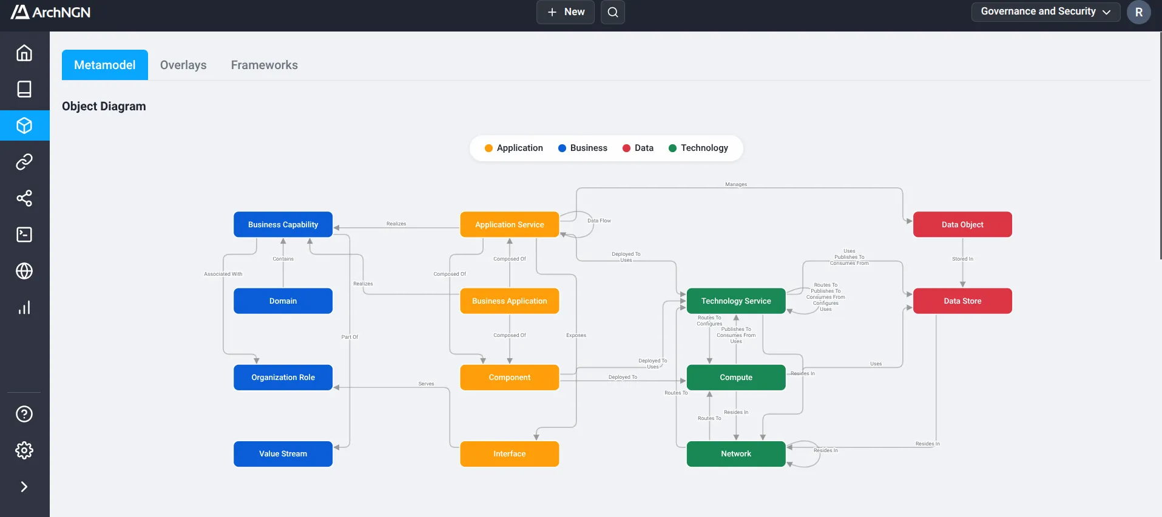The height and width of the screenshot is (517, 1162).
Task: Click the Associated With relationship label
Action: click(x=223, y=274)
